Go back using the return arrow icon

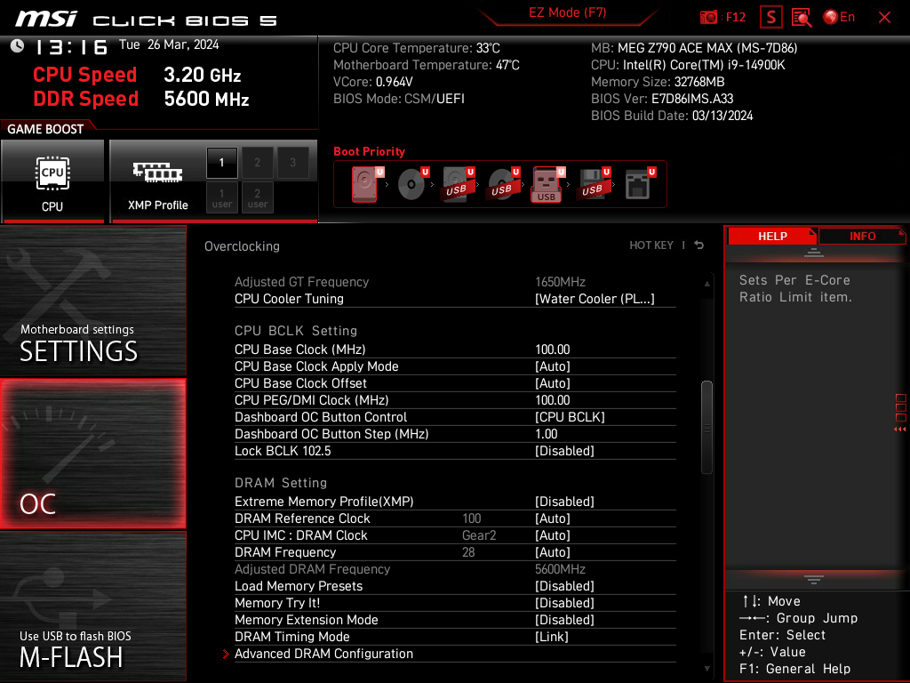tap(699, 245)
